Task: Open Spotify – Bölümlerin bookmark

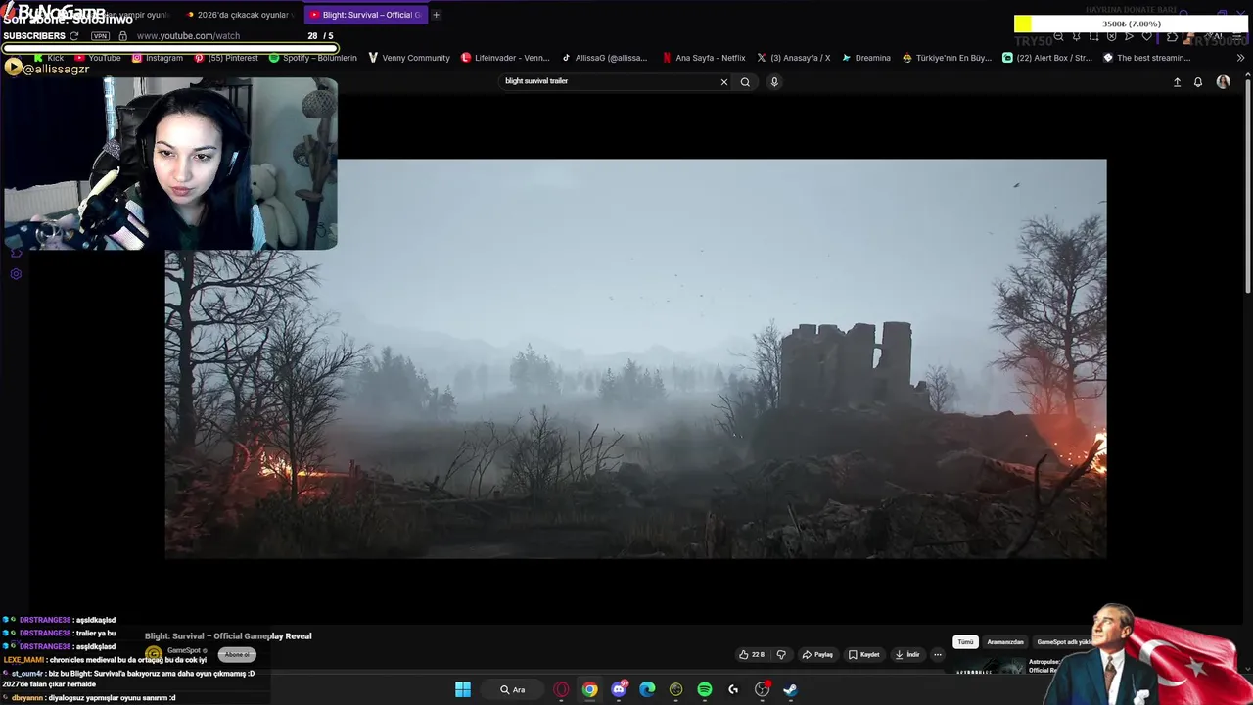Action: pyautogui.click(x=313, y=58)
